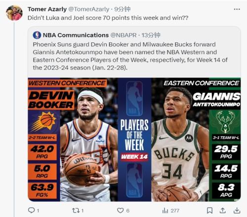The height and width of the screenshot is (217, 247).
Task: Open the 9分钟 tweet timestamp
Action: [x=122, y=9]
